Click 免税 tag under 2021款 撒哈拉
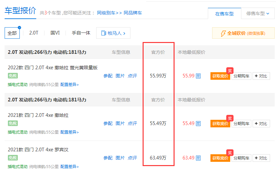 click(x=13, y=123)
